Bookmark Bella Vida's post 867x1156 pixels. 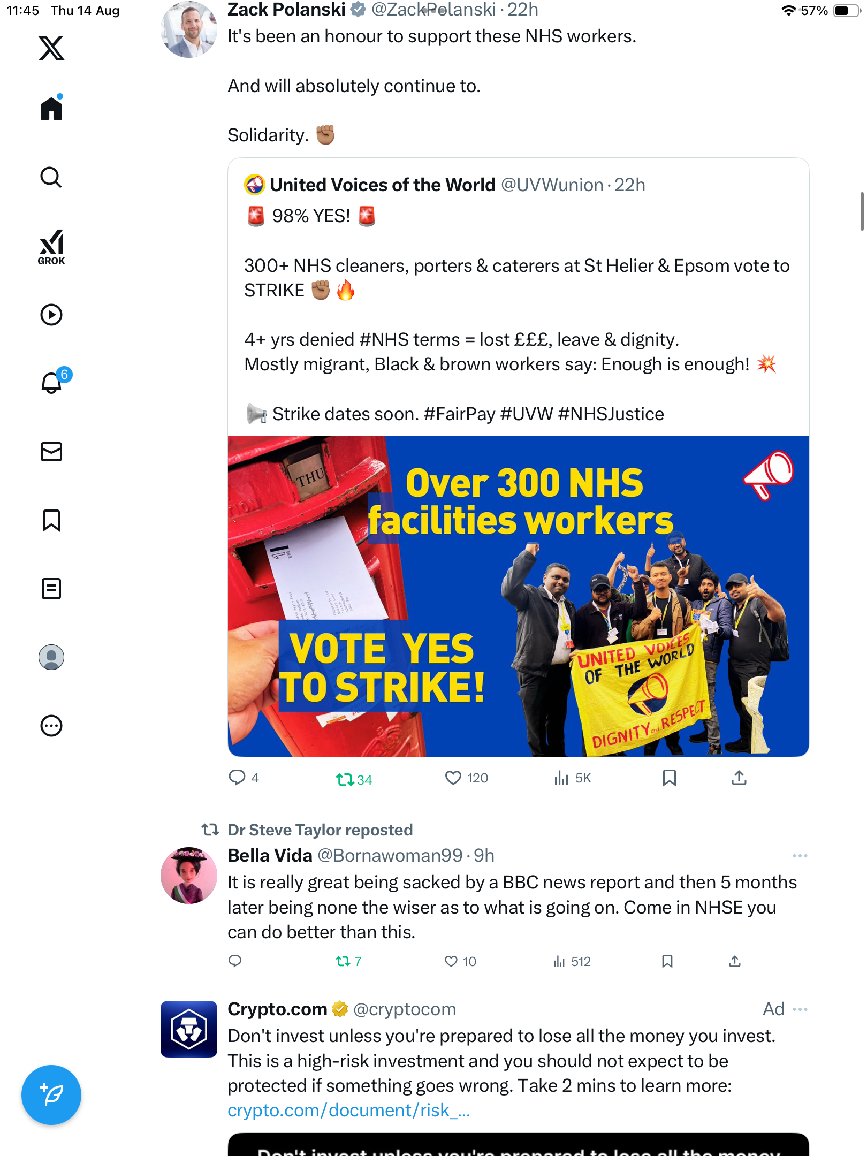[x=667, y=961]
